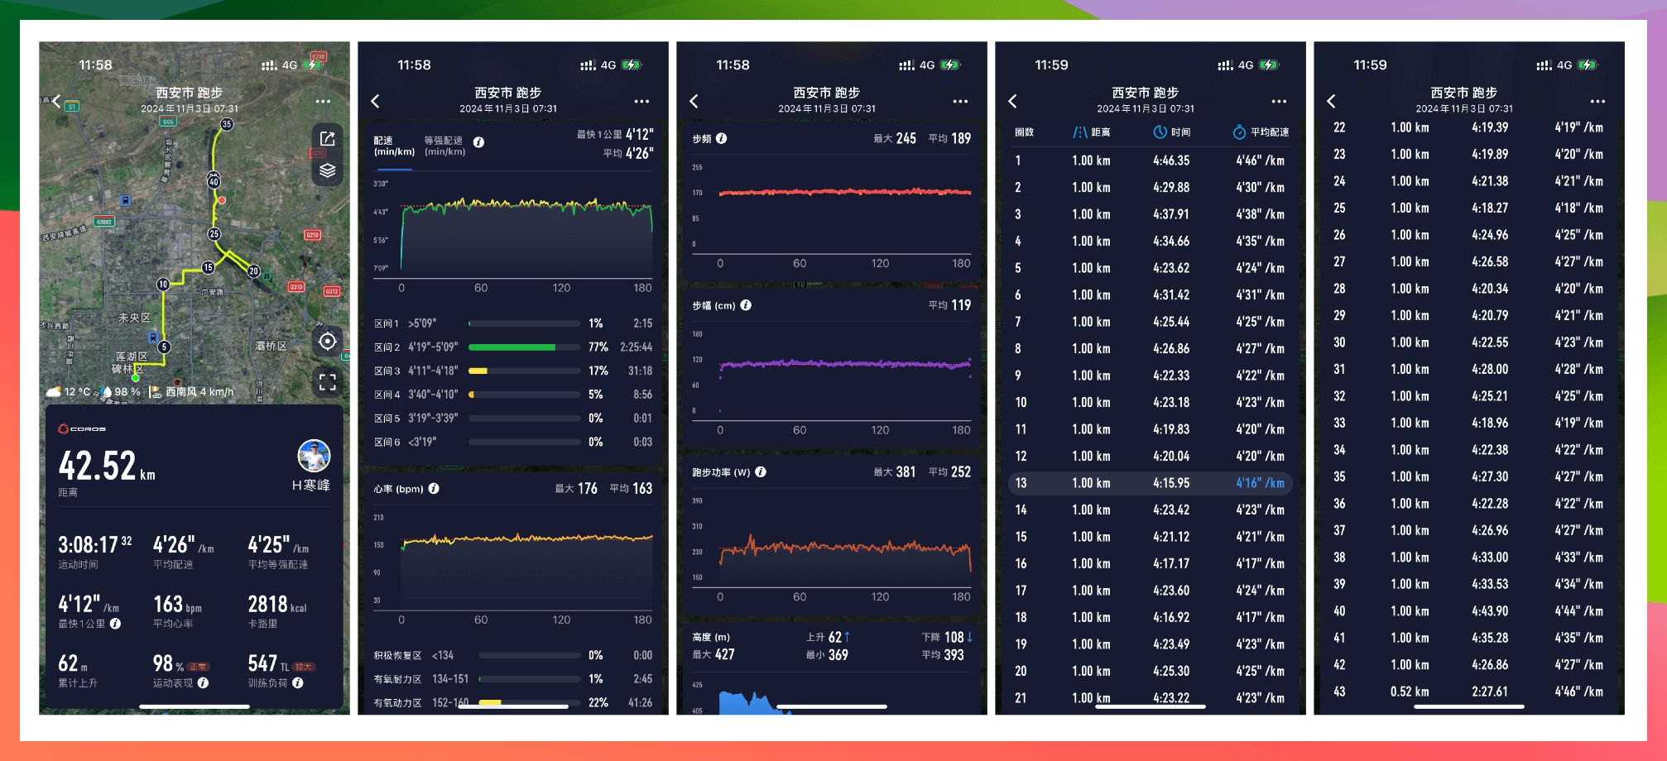Select the 配速 (min/km) tab
The height and width of the screenshot is (761, 1667).
[x=394, y=146]
